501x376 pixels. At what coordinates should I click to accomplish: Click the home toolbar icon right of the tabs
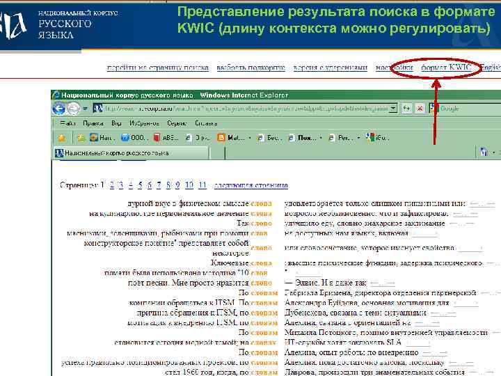[x=484, y=152]
